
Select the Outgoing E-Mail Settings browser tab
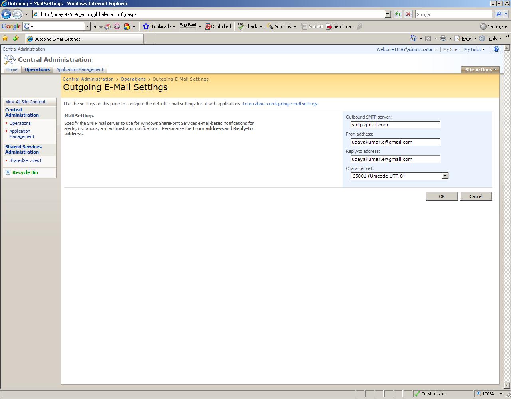click(84, 39)
